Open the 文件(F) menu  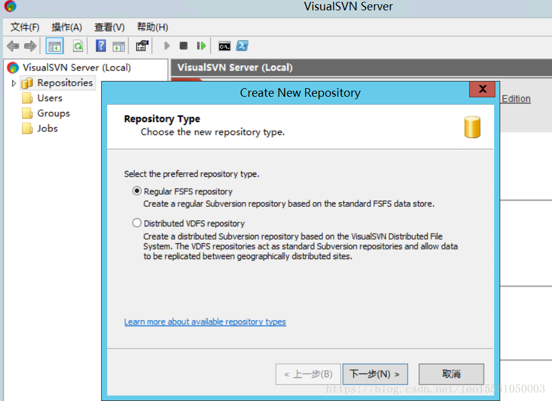[x=24, y=27]
